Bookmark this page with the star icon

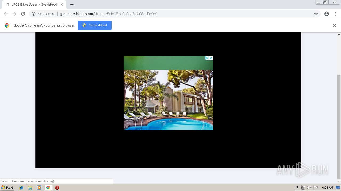316,14
